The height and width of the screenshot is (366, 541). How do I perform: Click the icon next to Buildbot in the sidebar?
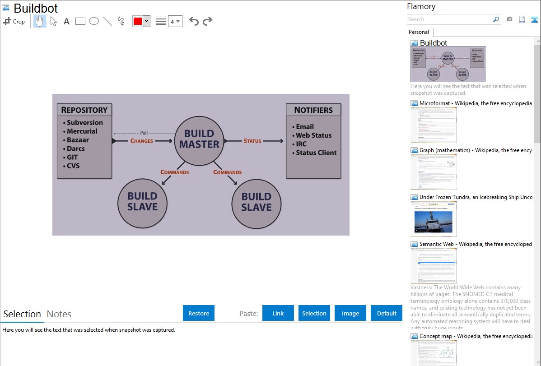point(415,43)
